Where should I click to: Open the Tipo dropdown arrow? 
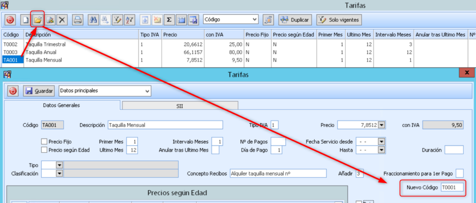click(59, 165)
